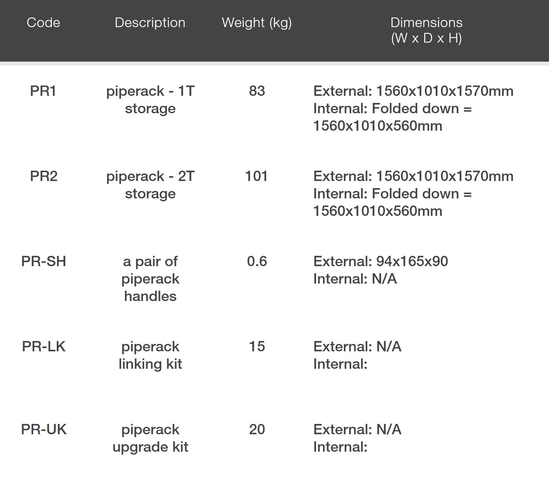Select the PR-LK product code
The height and width of the screenshot is (482, 549).
click(43, 346)
